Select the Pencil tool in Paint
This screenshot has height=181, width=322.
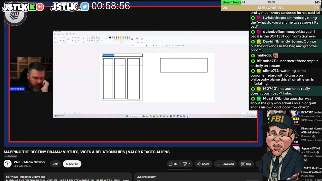73,37
